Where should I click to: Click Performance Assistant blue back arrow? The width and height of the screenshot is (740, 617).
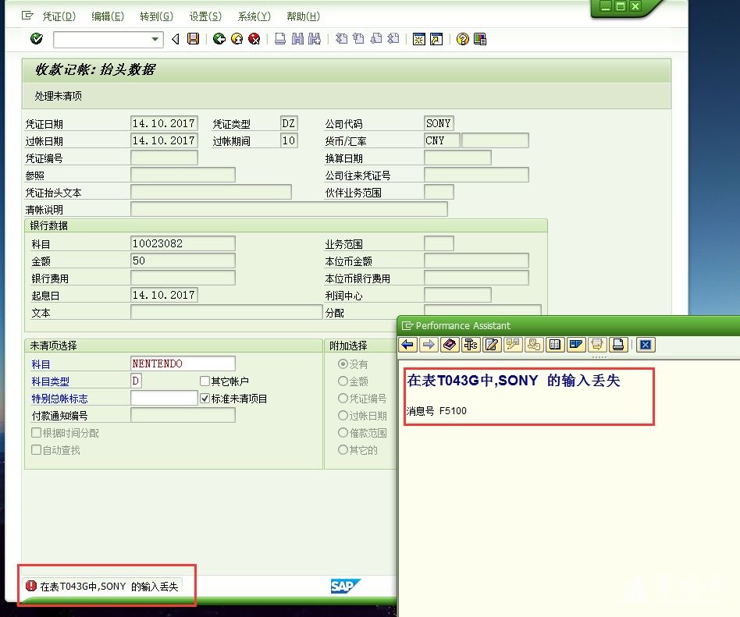[407, 345]
